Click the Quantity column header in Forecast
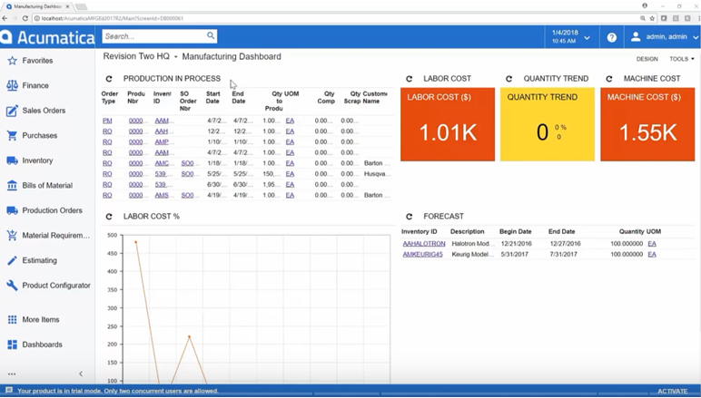Screen dimensions: 701x398 tap(631, 231)
